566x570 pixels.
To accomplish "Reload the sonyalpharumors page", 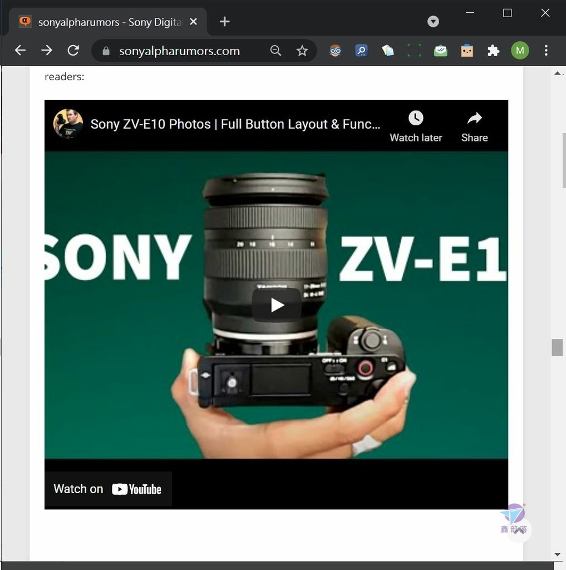I will (x=73, y=50).
